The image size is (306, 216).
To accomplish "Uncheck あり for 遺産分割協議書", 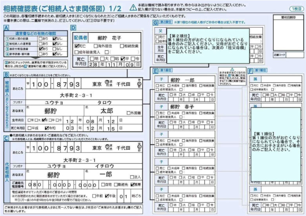I will pyautogui.click(x=40, y=49).
